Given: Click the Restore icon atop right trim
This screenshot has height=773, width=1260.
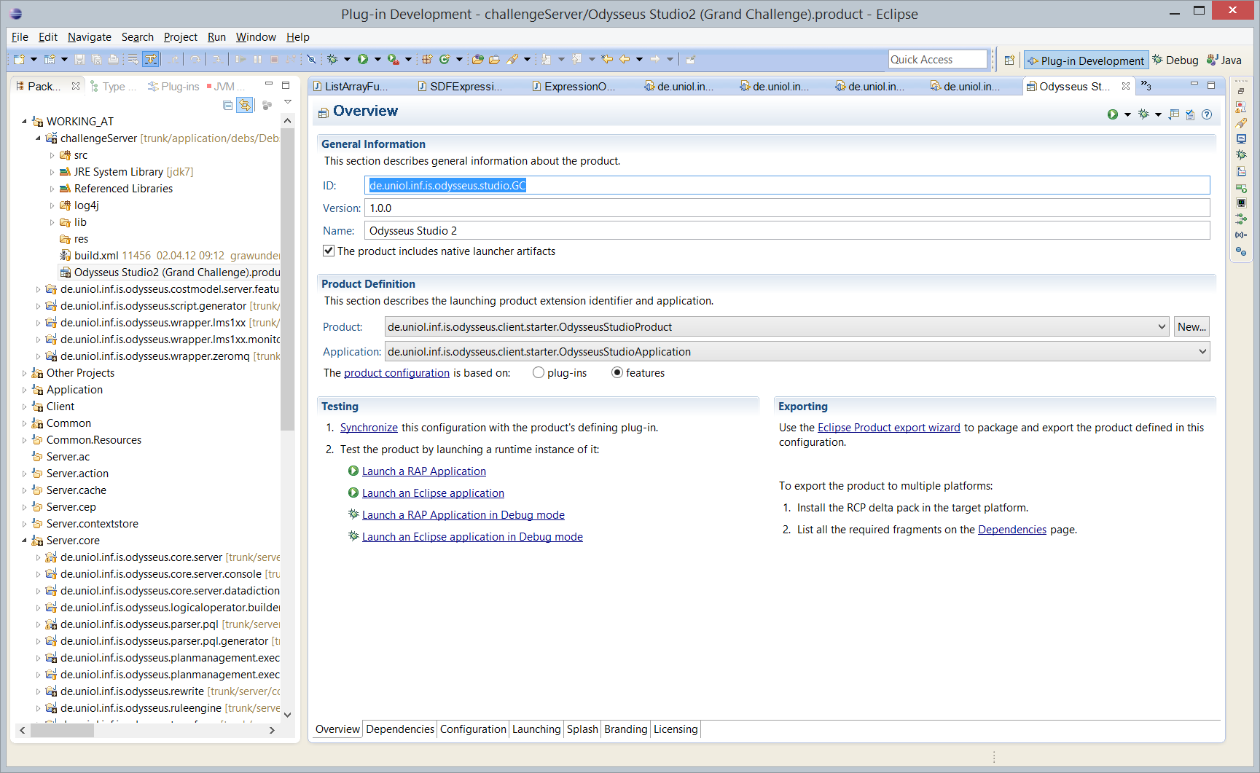Looking at the screenshot, I should tap(1241, 91).
